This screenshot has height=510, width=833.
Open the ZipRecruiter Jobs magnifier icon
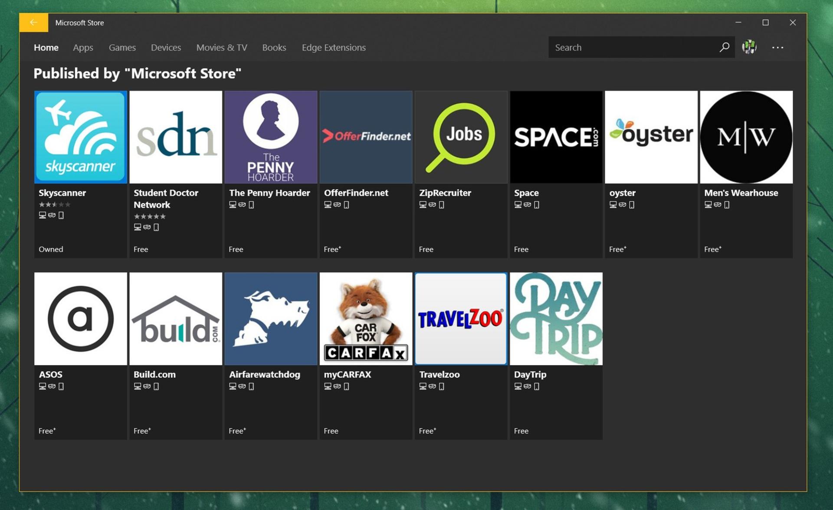(x=461, y=137)
